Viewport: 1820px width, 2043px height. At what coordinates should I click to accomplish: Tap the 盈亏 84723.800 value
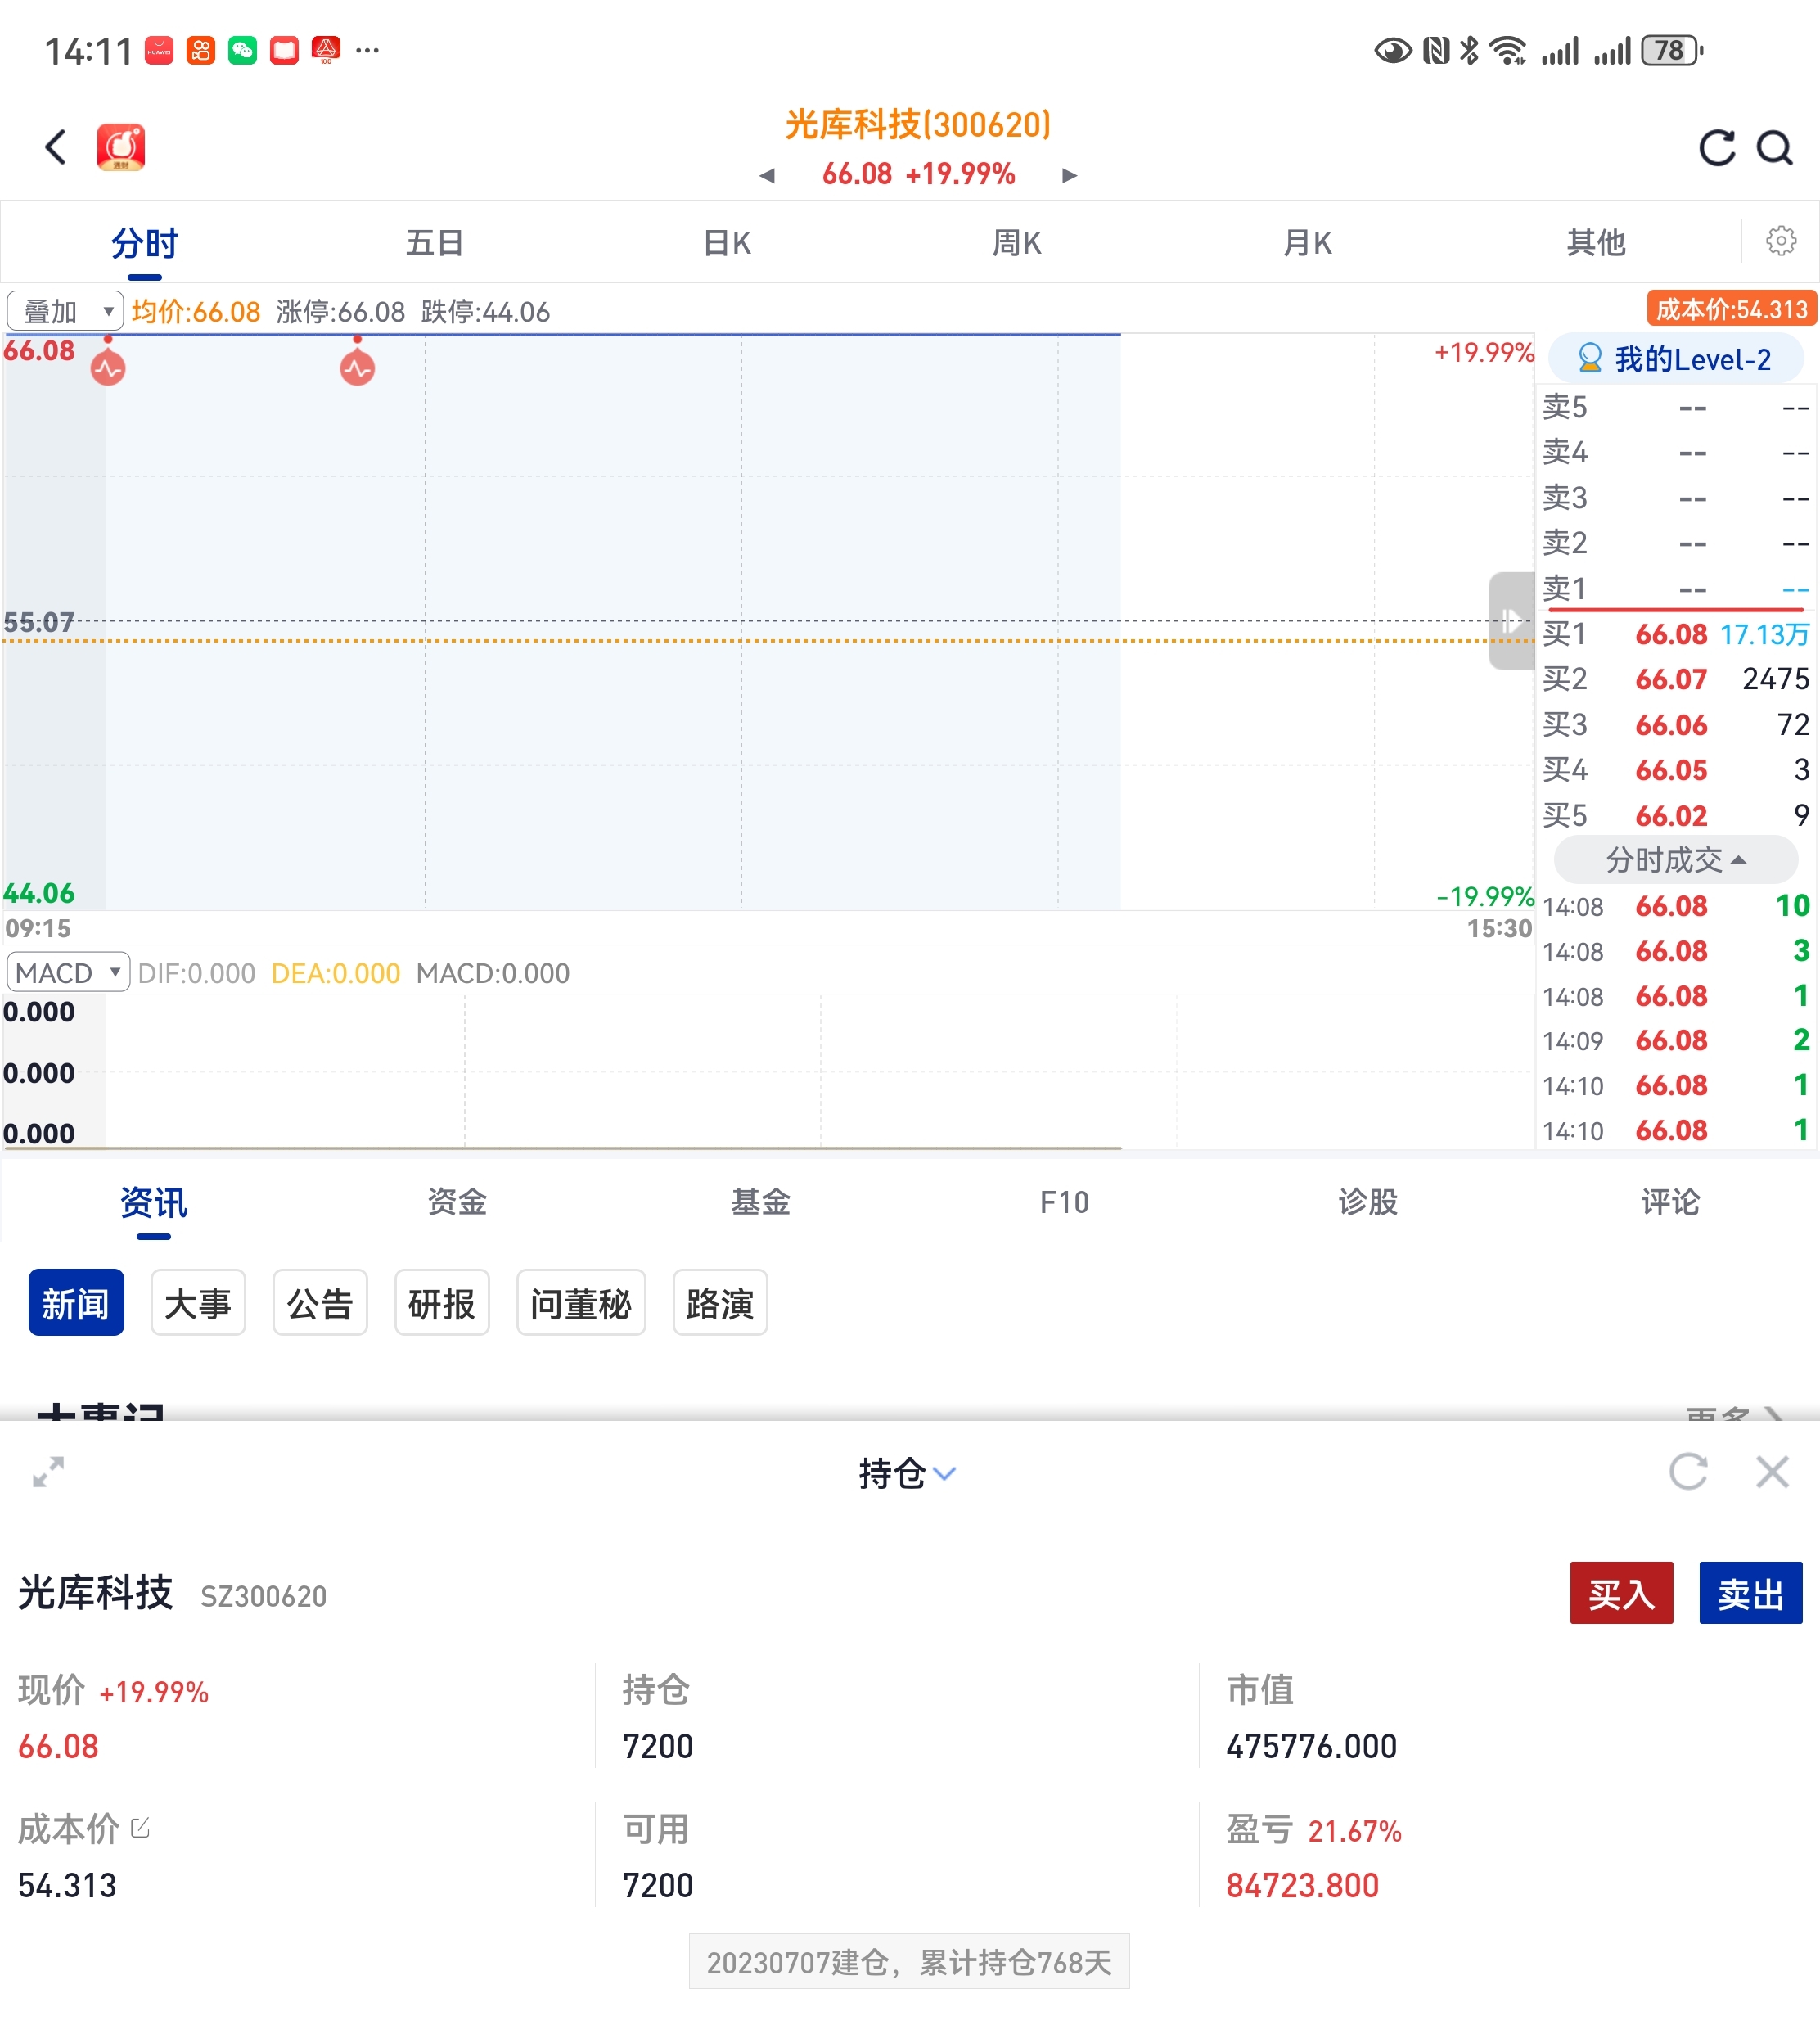pyautogui.click(x=1302, y=1885)
